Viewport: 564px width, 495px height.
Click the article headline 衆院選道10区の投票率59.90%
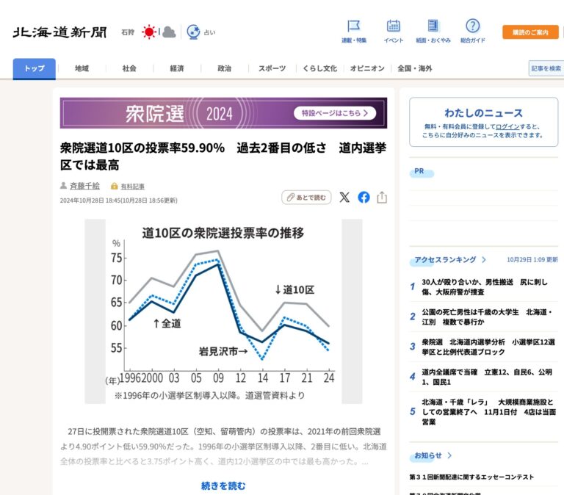[x=223, y=156]
